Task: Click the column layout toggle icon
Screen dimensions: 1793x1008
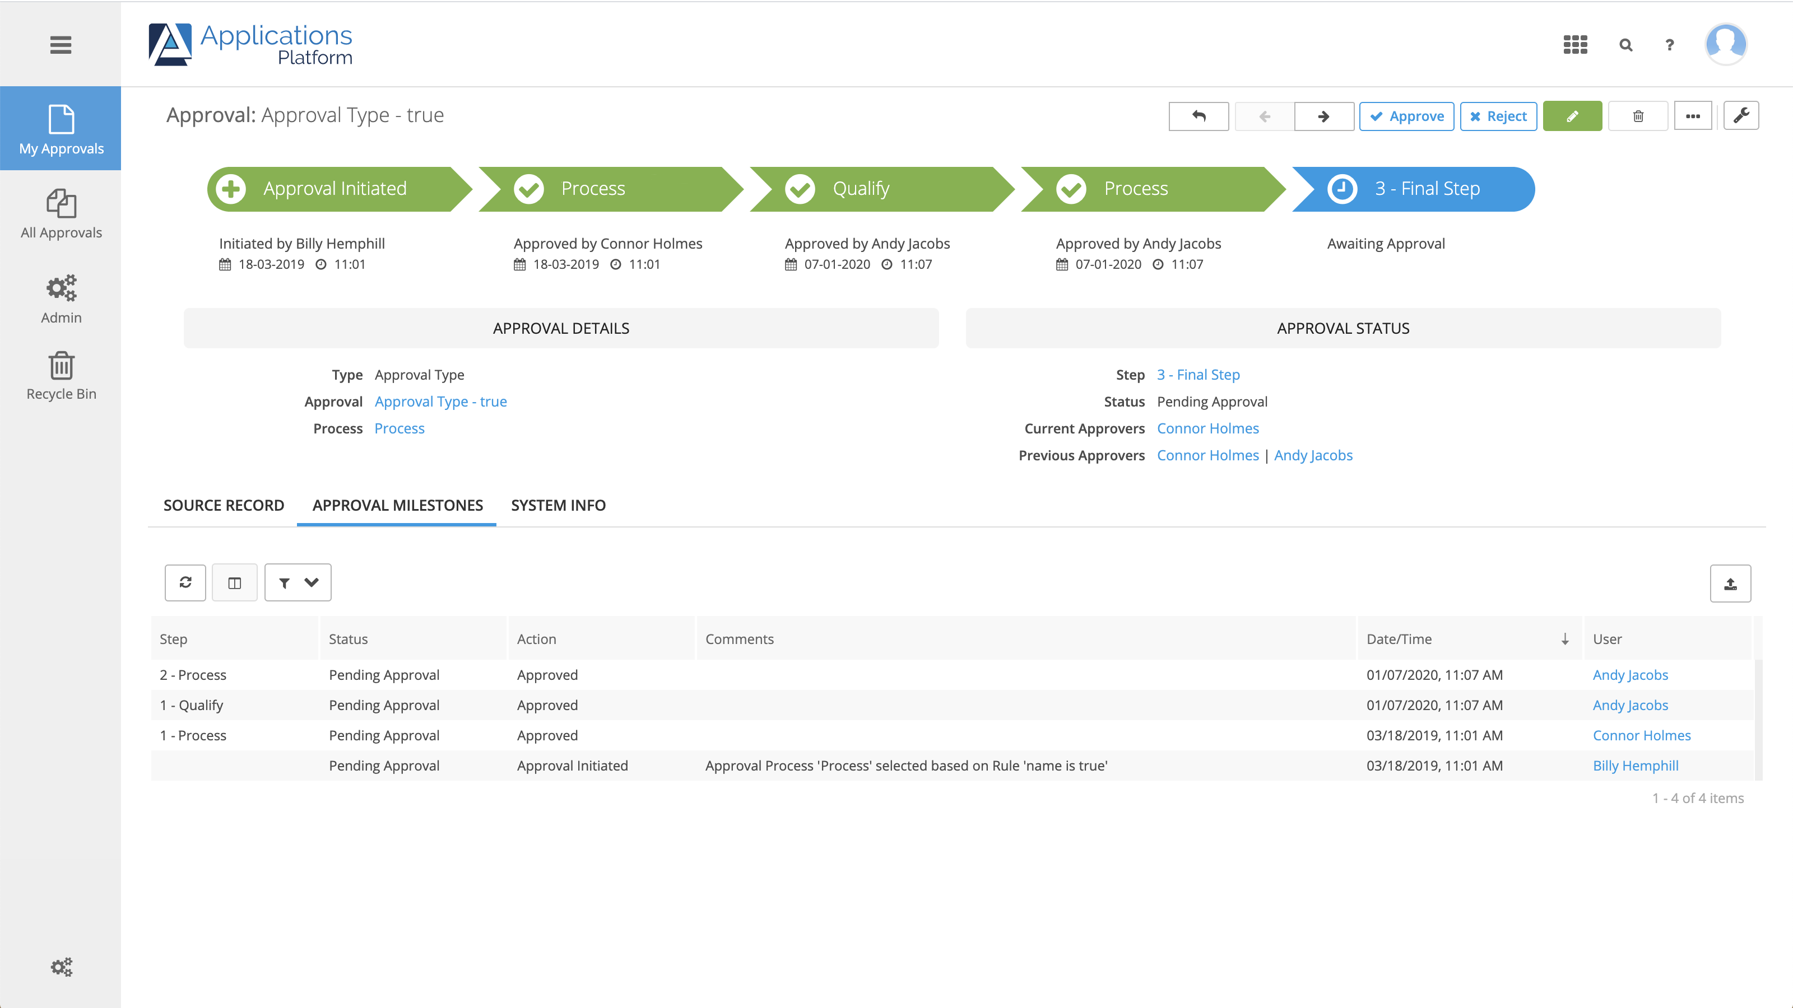Action: tap(234, 582)
